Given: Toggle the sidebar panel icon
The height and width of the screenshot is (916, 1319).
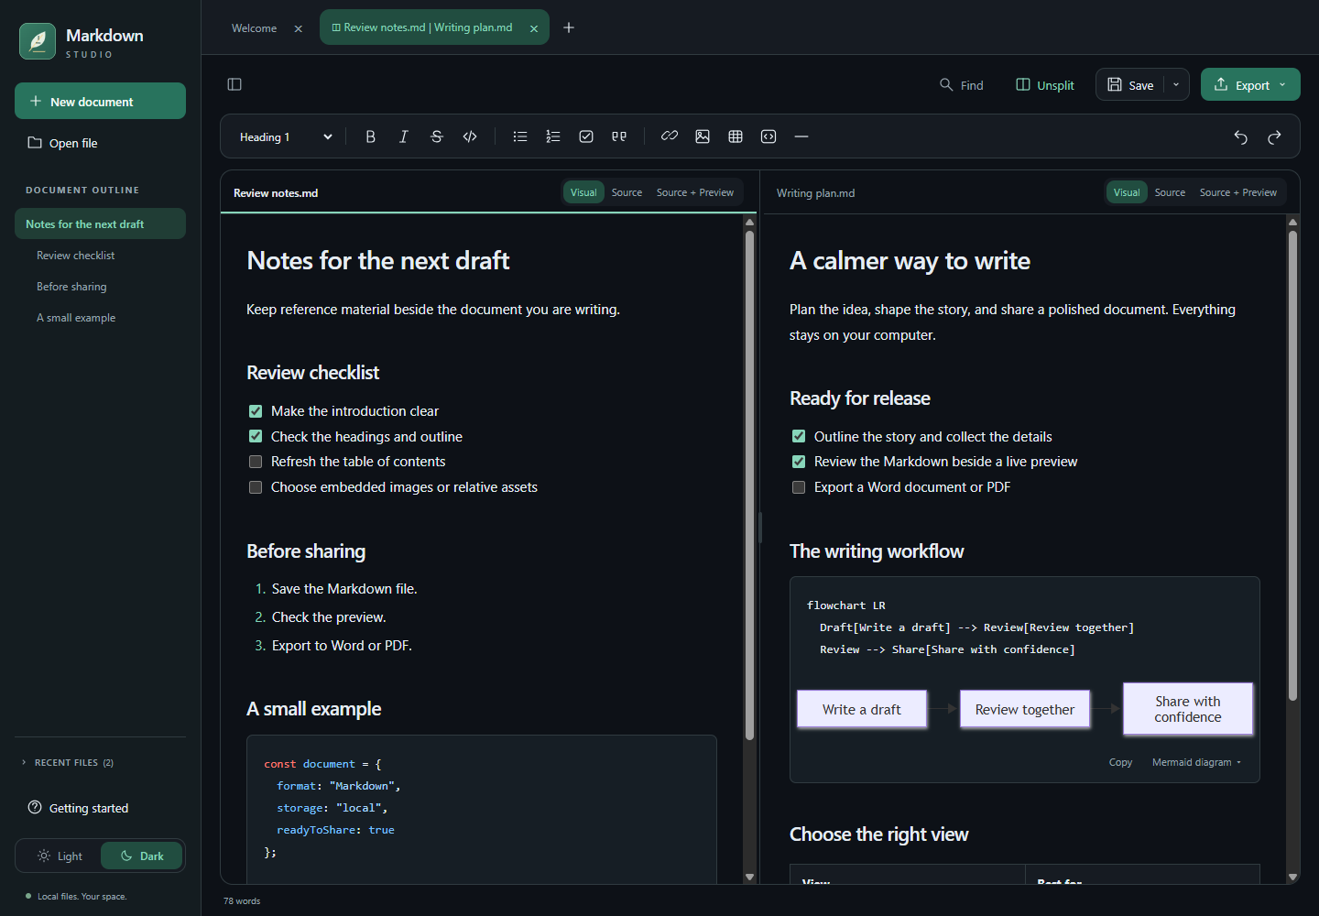Looking at the screenshot, I should 234,84.
